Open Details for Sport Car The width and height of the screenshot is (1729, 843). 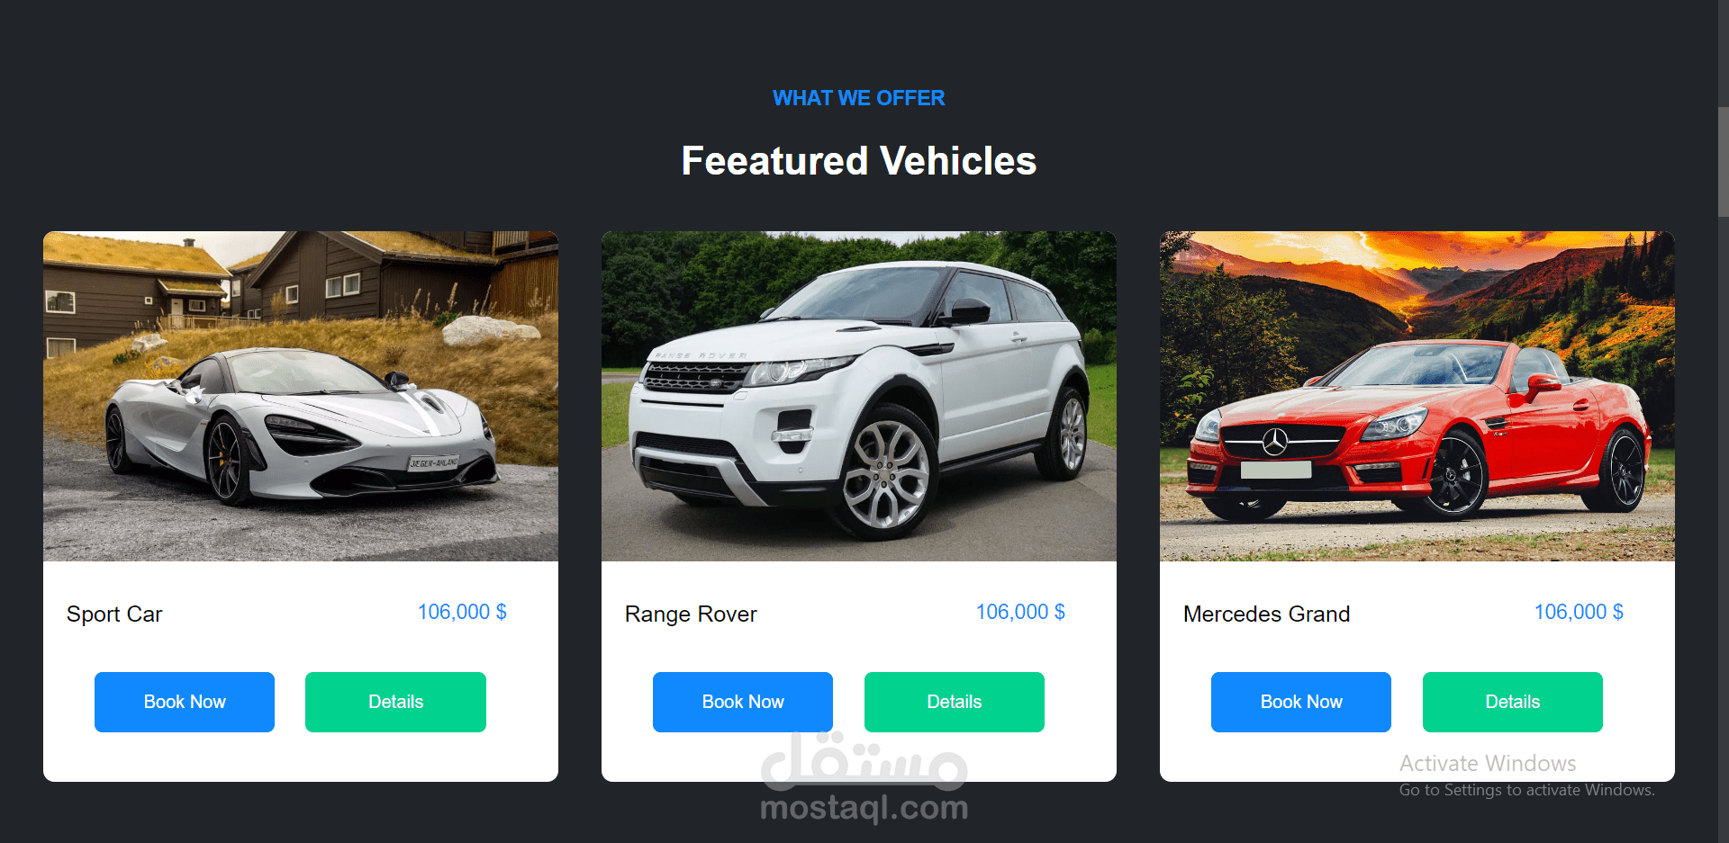coord(395,702)
